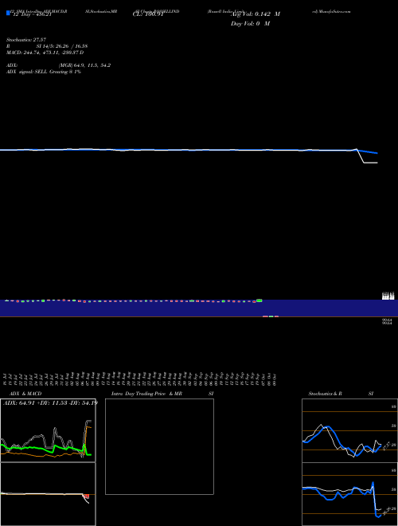The width and height of the screenshot is (398, 526).
Task: Click the ADX (MGR) 64.9 values line
Action: [x=59, y=65]
